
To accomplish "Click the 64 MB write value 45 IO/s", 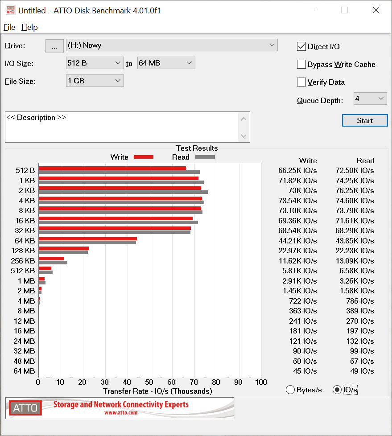I will tap(305, 371).
